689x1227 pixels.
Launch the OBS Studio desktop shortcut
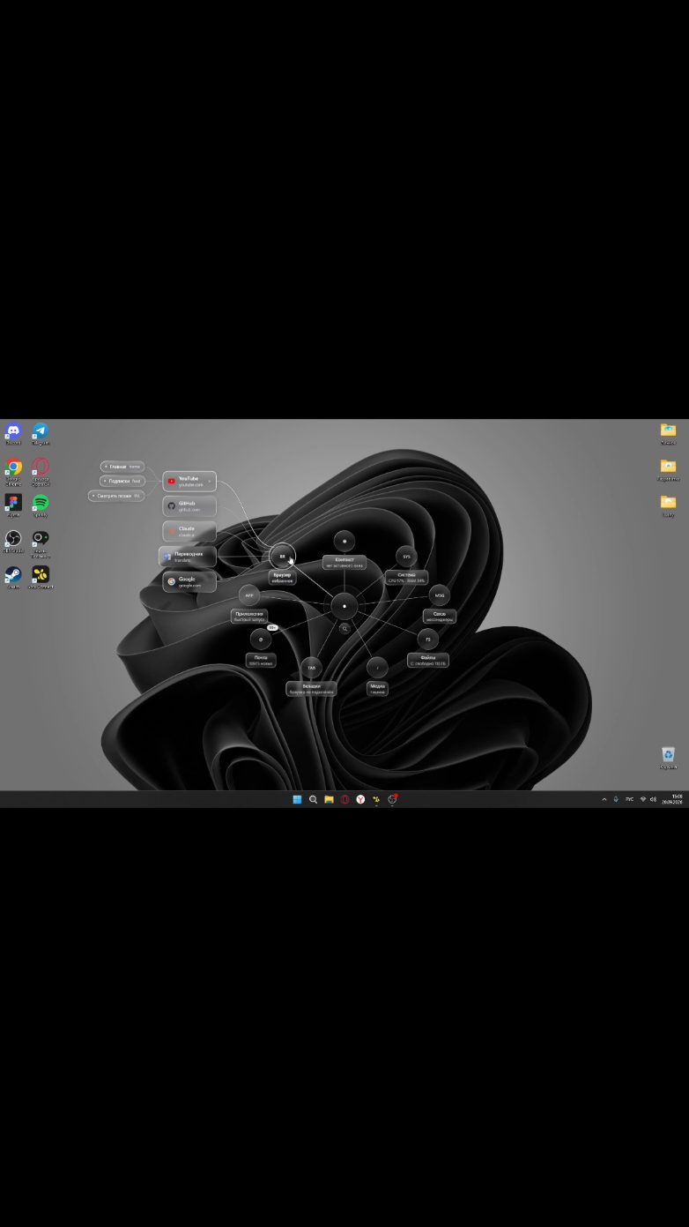pos(13,540)
